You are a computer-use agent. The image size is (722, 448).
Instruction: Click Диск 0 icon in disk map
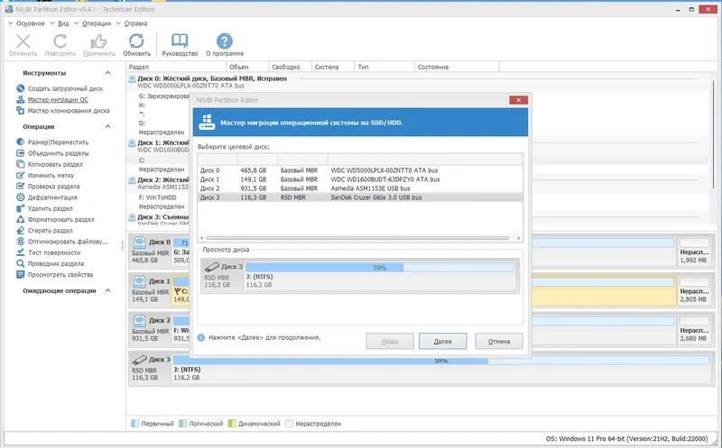tap(139, 242)
